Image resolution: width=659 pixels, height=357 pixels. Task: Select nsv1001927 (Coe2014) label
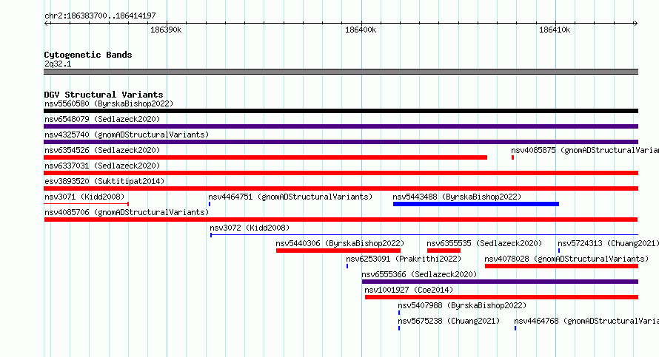[x=409, y=290]
